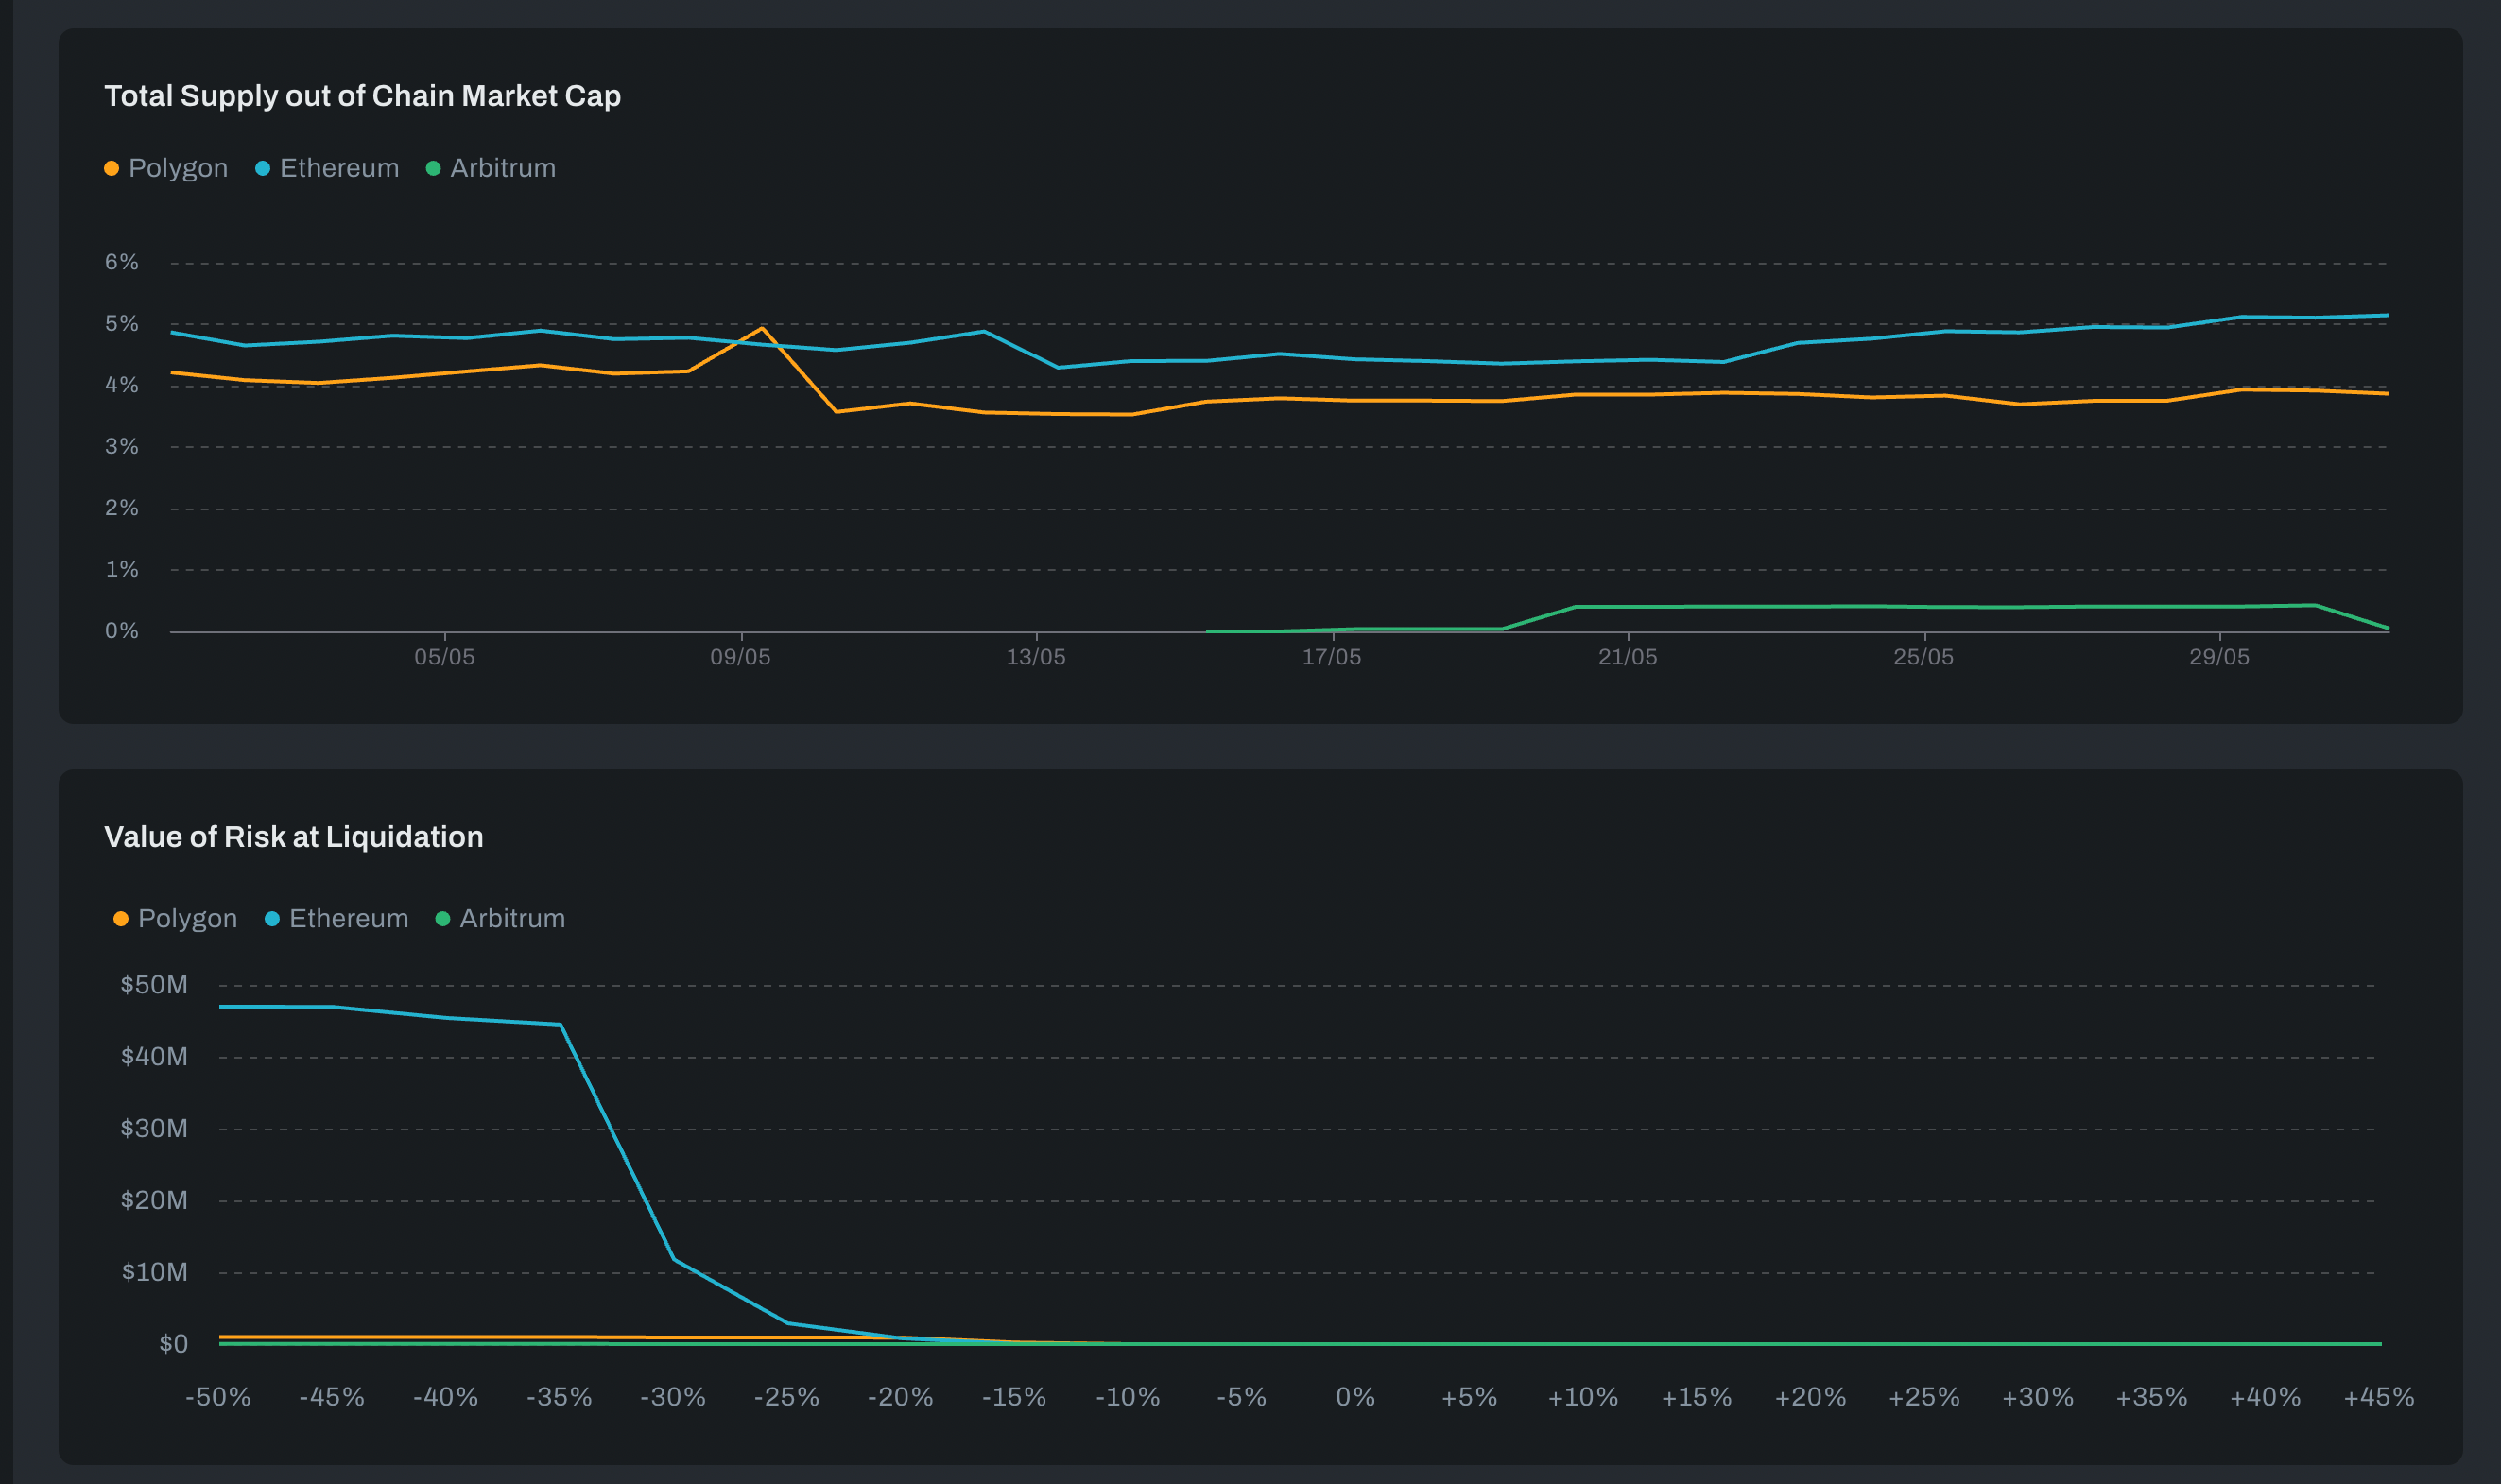Viewport: 2501px width, 1484px height.
Task: Click Total Supply out of Chain Market Cap title
Action: coord(362,96)
